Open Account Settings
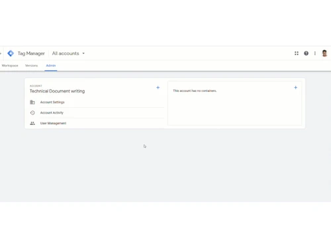This screenshot has width=331, height=248. click(52, 103)
